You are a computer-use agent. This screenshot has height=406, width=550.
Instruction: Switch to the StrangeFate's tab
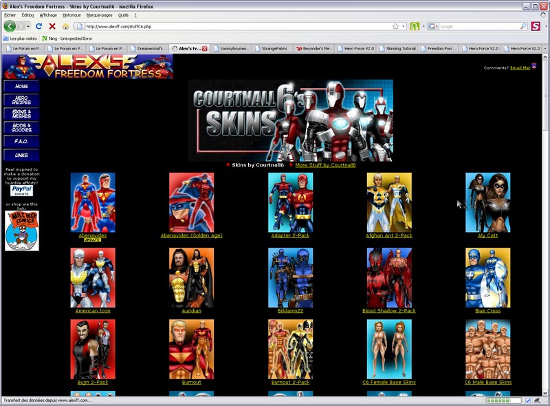click(x=273, y=49)
